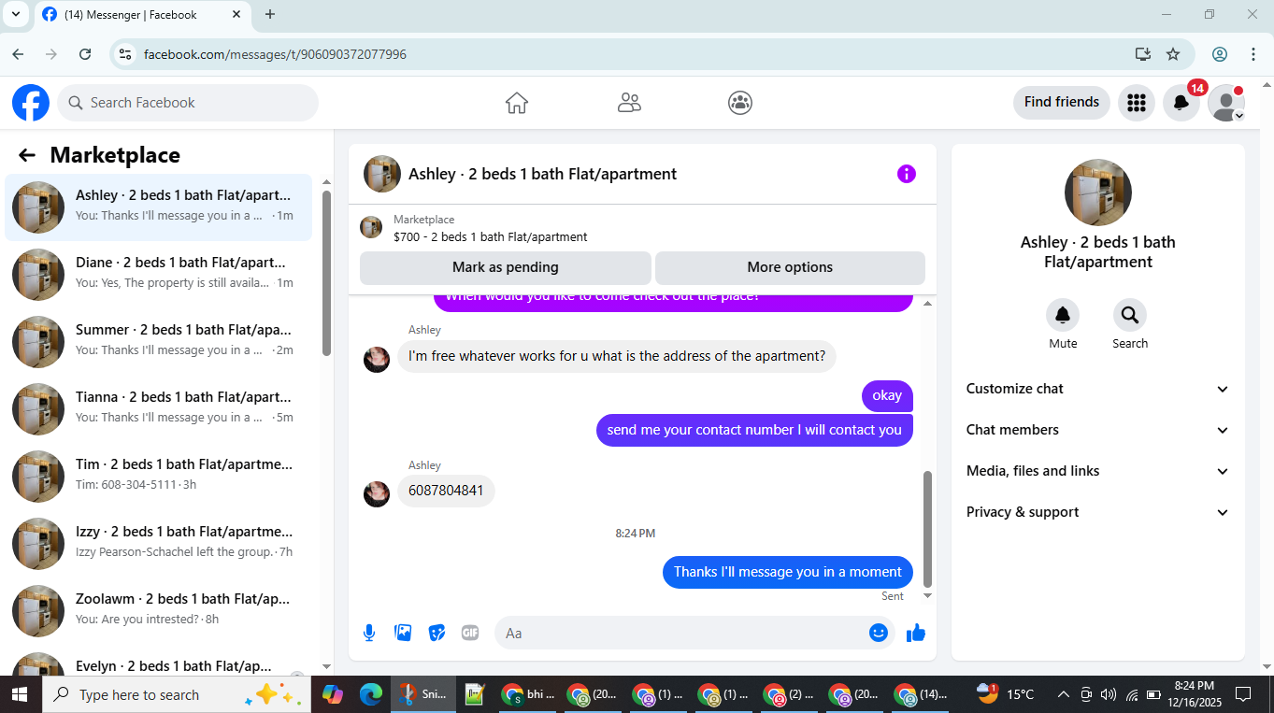Click the "Thanks I'll message you in a moment" message
This screenshot has height=713, width=1274.
[788, 572]
